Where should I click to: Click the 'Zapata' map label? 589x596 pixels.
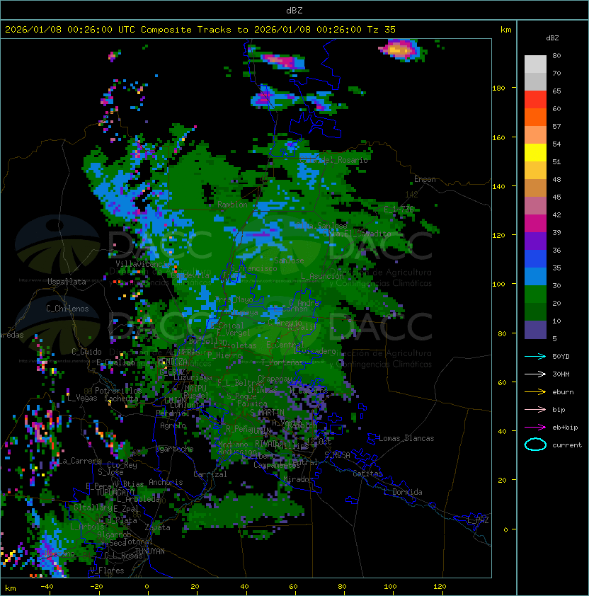157,527
